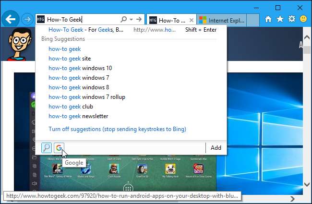Open the Home page icon

[x=268, y=19]
